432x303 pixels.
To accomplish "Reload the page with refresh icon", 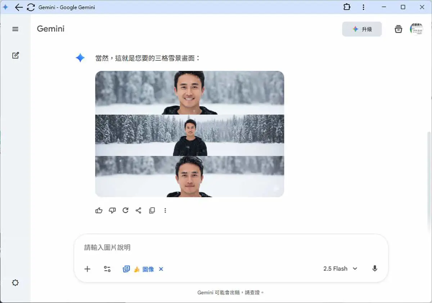I will pyautogui.click(x=31, y=7).
